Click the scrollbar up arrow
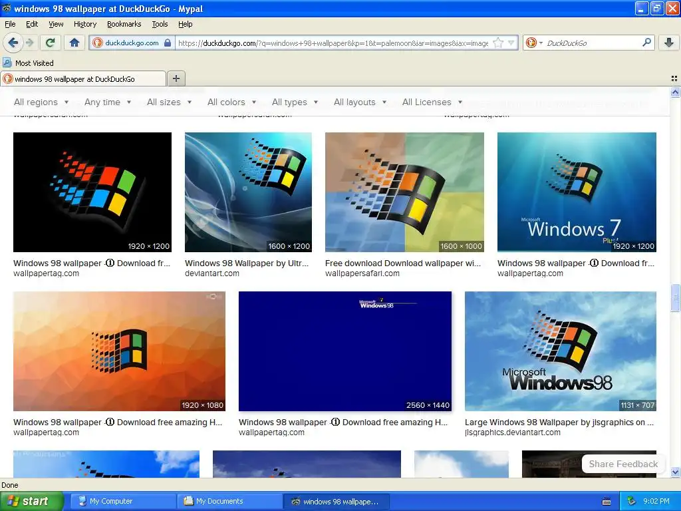The width and height of the screenshot is (681, 511). pos(675,92)
